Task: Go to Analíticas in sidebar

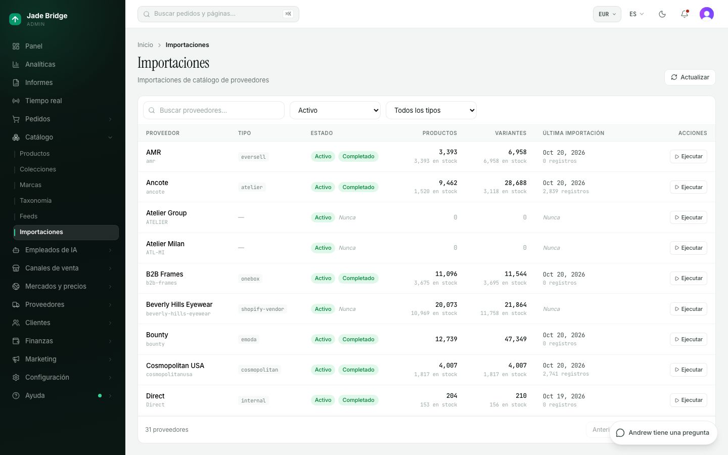Action: [63, 64]
